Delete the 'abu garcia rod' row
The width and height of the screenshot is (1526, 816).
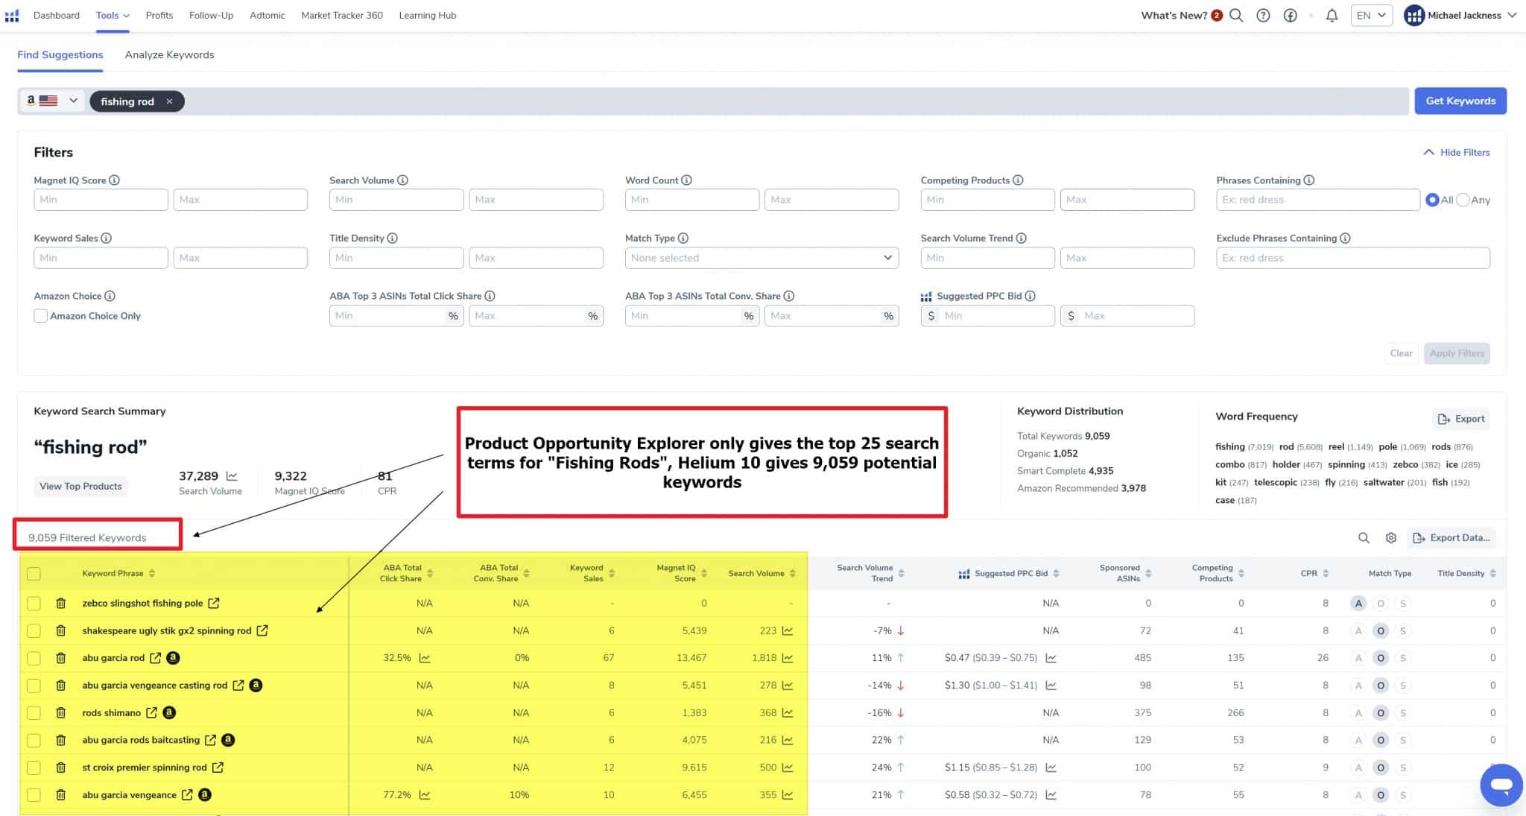point(61,658)
